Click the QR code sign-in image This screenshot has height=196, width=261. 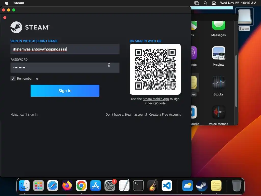pos(155,69)
